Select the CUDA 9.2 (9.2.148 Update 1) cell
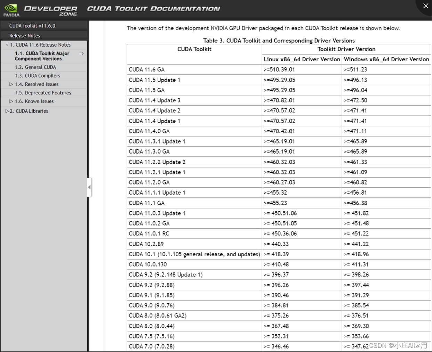Screen dimensions: 432x352 (194, 274)
